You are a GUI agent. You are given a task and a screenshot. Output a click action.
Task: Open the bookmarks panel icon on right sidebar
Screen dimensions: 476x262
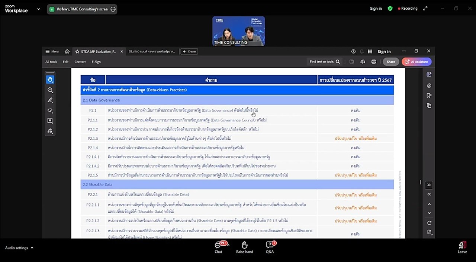[x=429, y=96]
